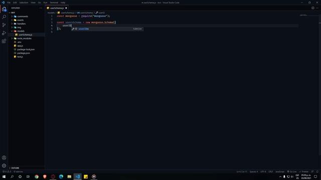Open Microsoft Edge from the taskbar

tap(61, 176)
